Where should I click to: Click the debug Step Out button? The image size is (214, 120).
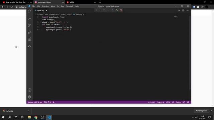pos(112,10)
